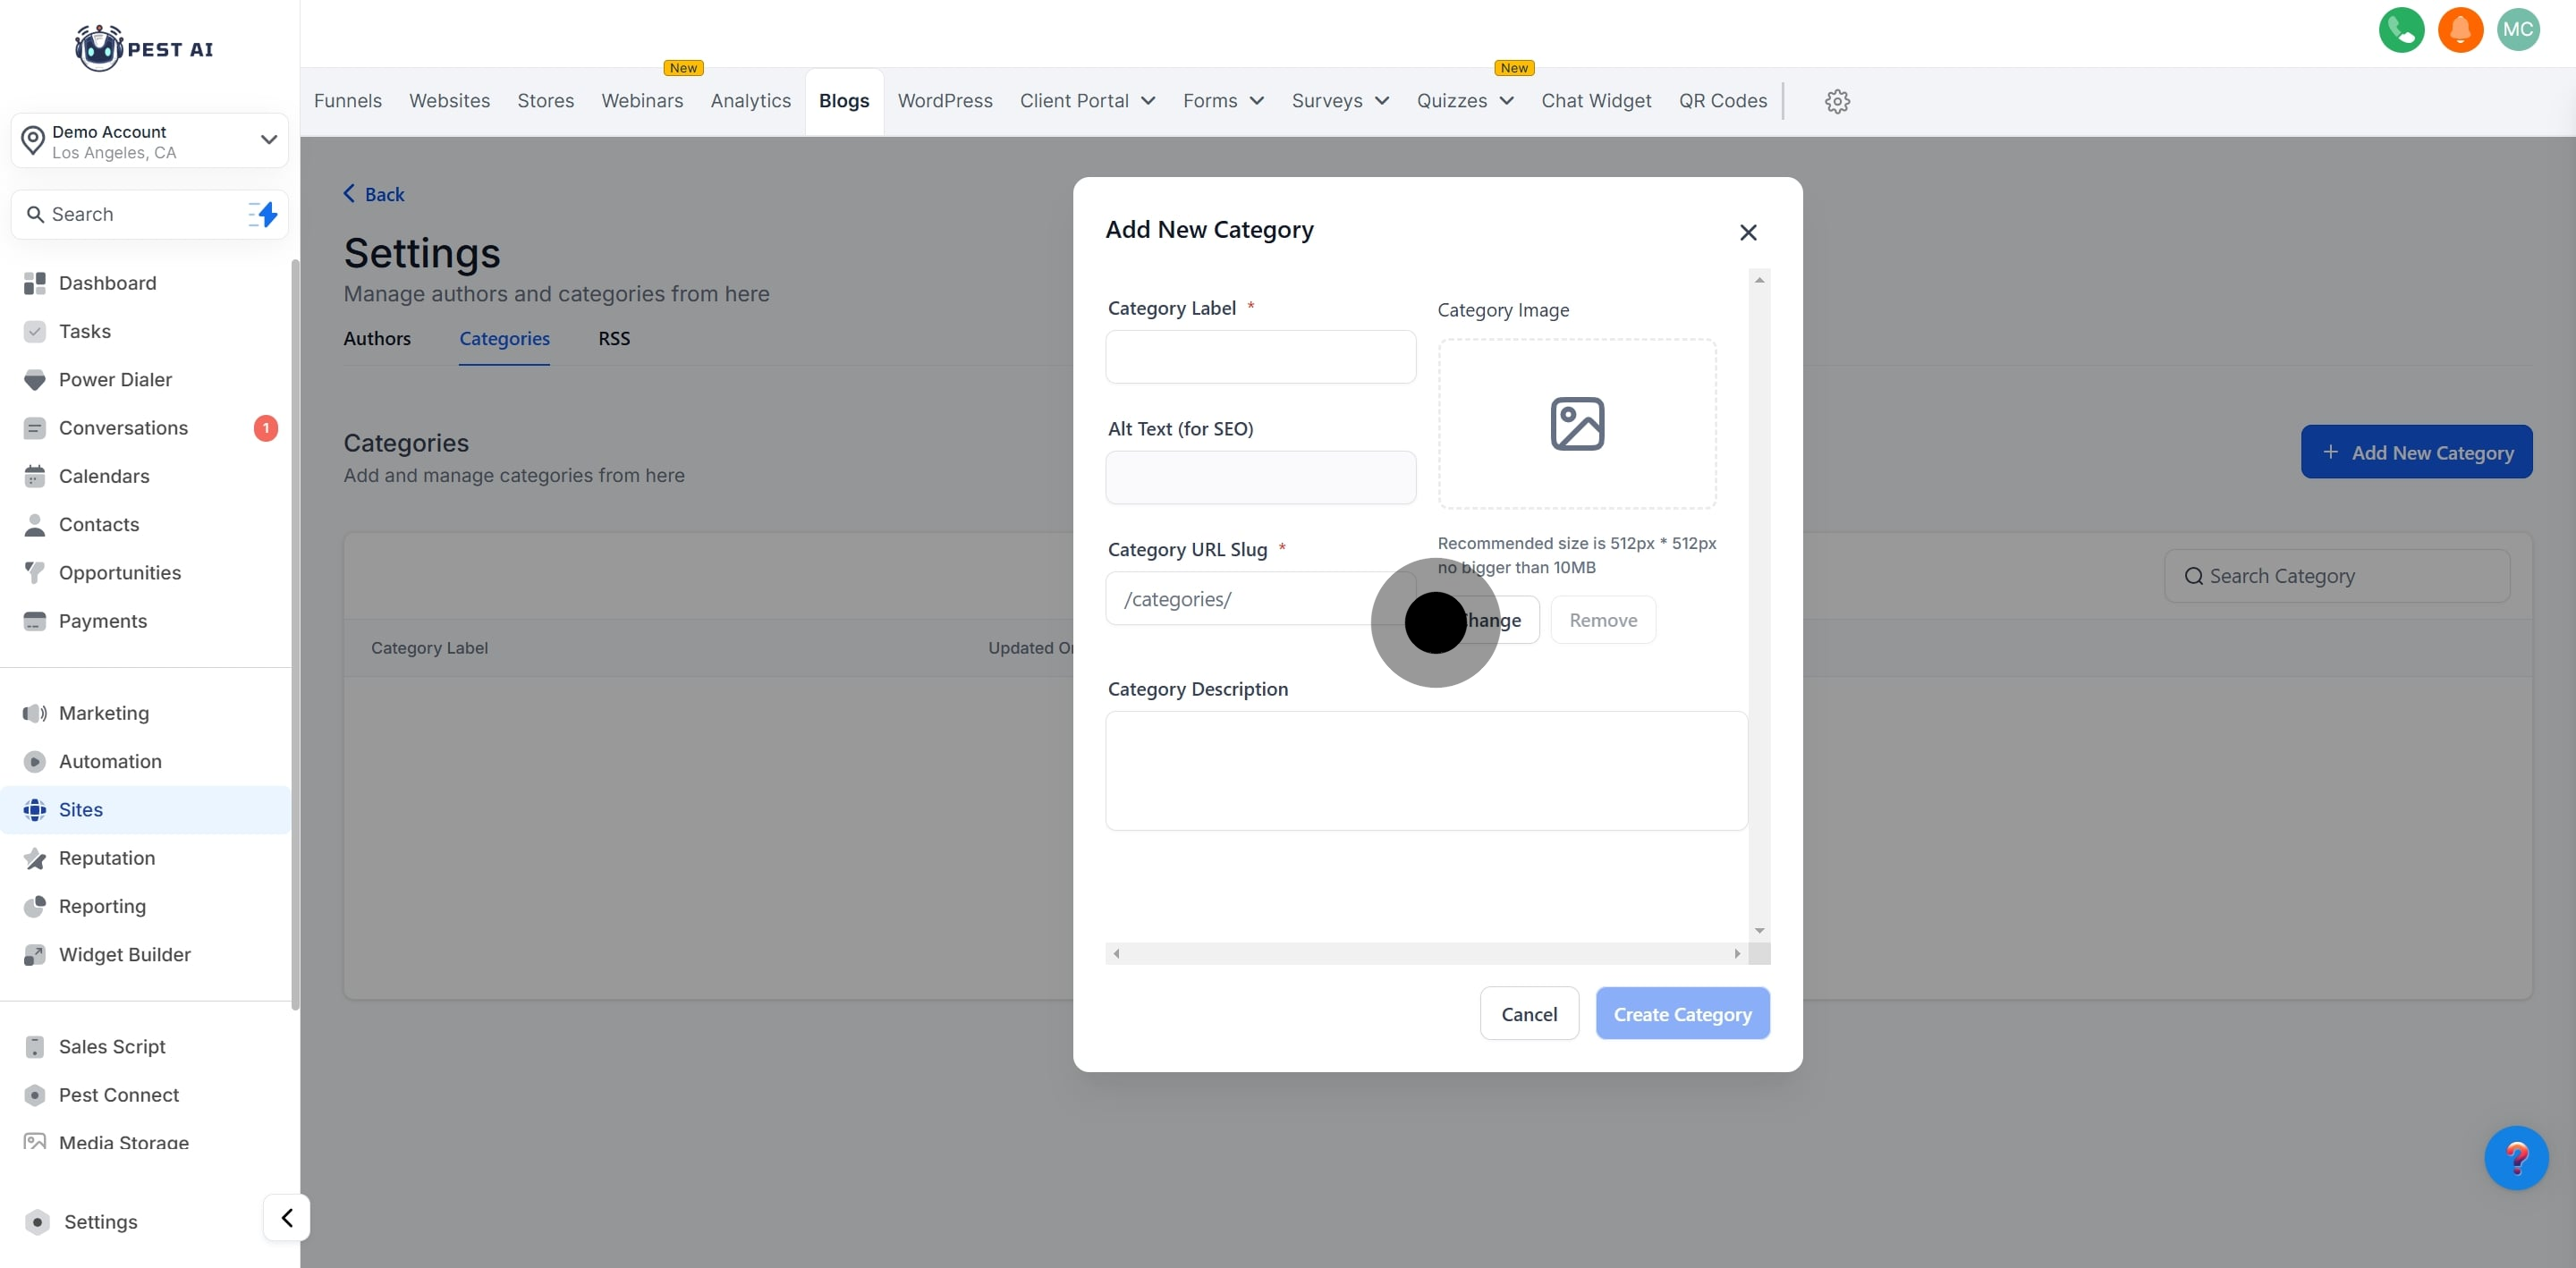Click the blog settings gear icon
The height and width of the screenshot is (1268, 2576).
pyautogui.click(x=1837, y=101)
